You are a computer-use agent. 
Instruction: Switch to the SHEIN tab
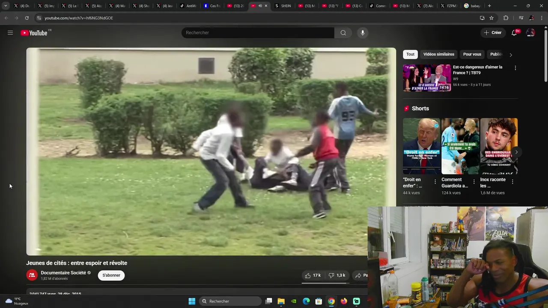coord(283,6)
